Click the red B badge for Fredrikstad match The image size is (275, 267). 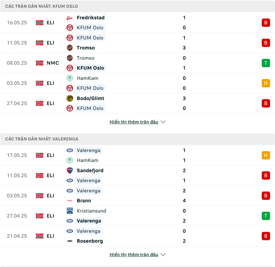pos(266,23)
